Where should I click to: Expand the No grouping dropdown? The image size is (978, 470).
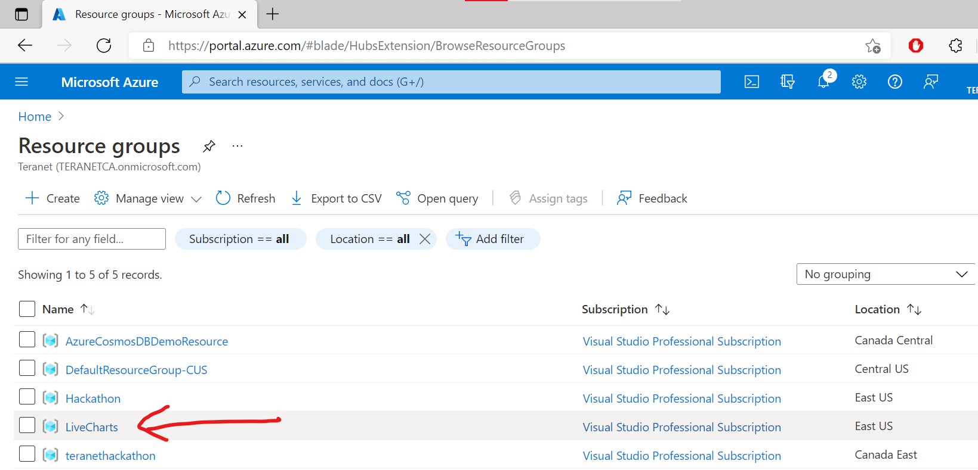[886, 274]
